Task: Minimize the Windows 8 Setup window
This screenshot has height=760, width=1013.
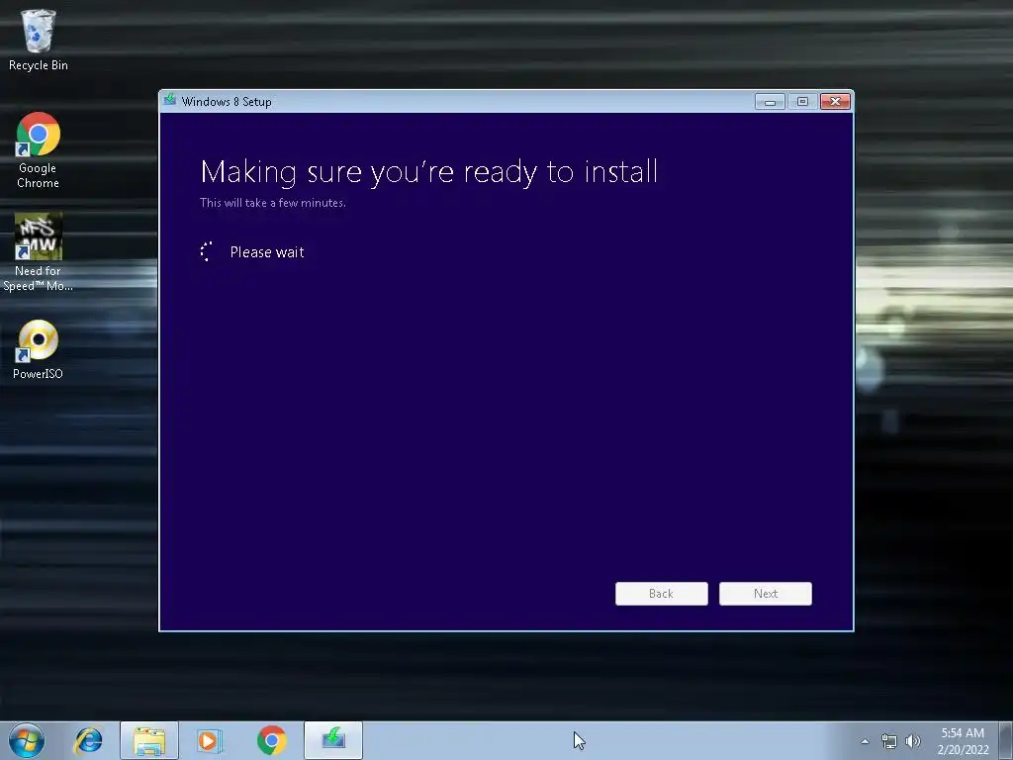Action: [770, 102]
